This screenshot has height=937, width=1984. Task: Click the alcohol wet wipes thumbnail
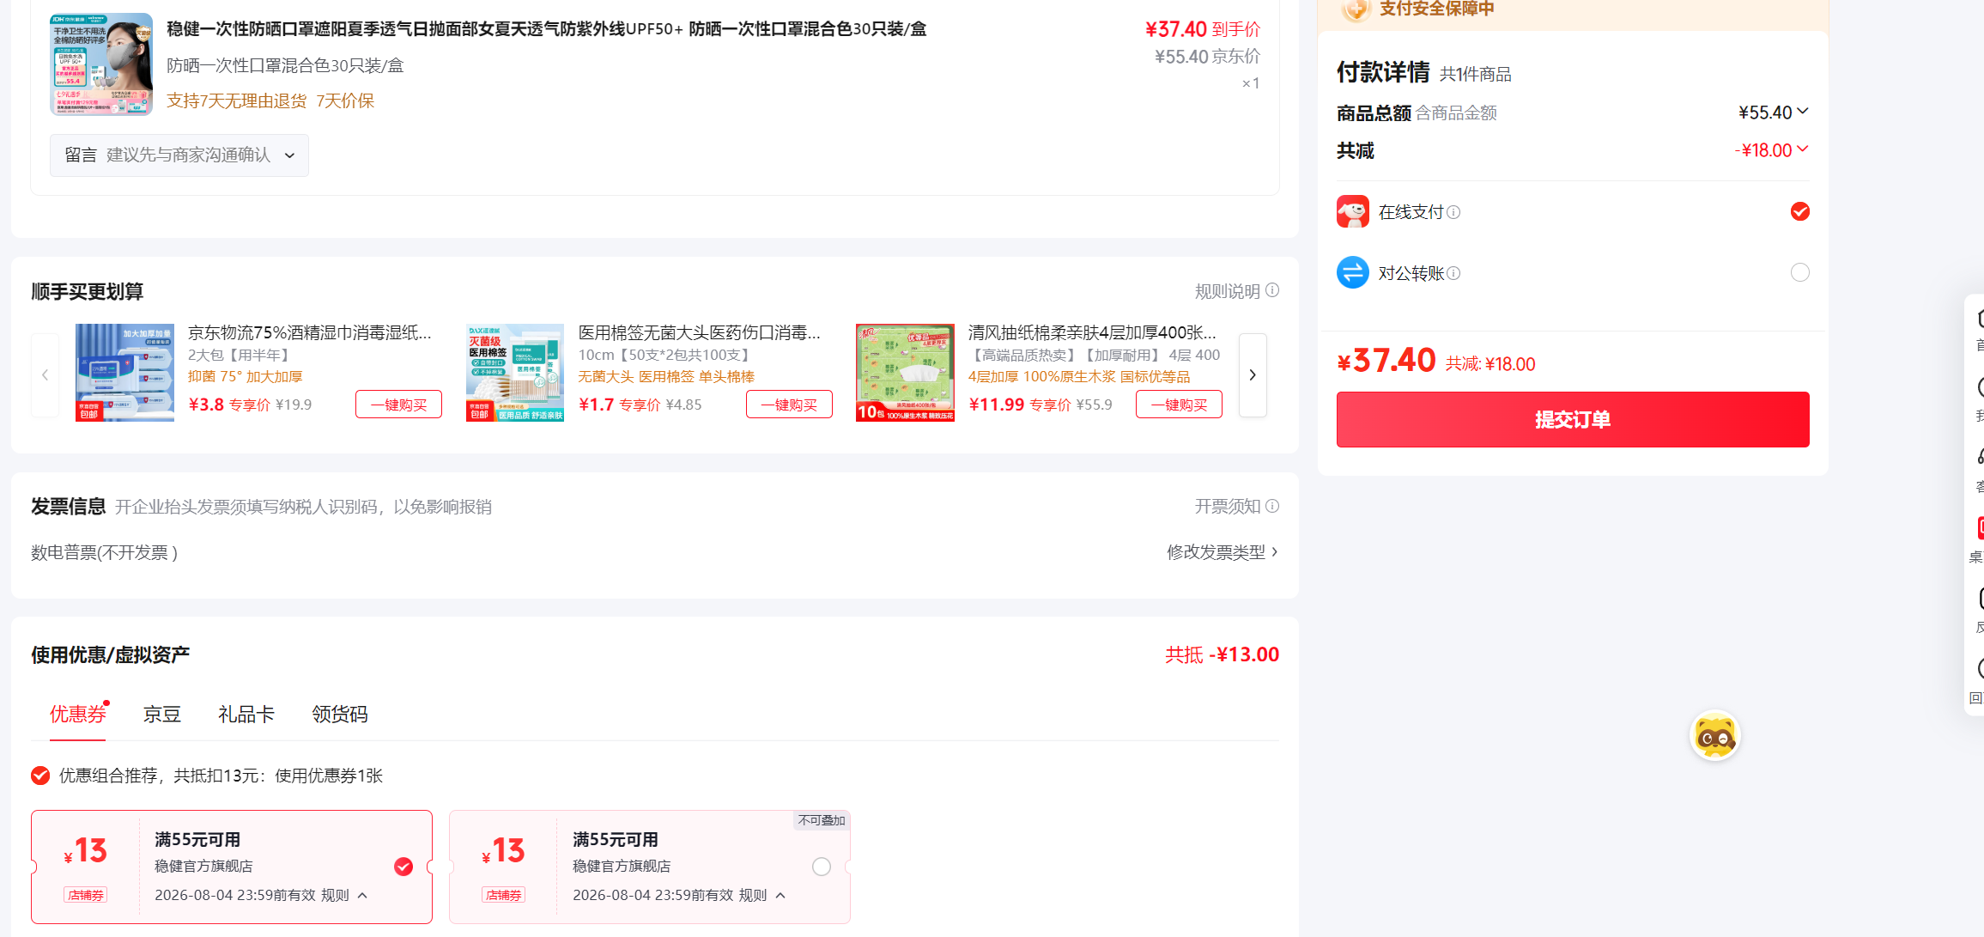(124, 373)
